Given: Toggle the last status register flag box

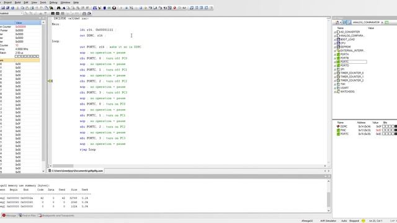Looking at the screenshot, I should 38,56.
